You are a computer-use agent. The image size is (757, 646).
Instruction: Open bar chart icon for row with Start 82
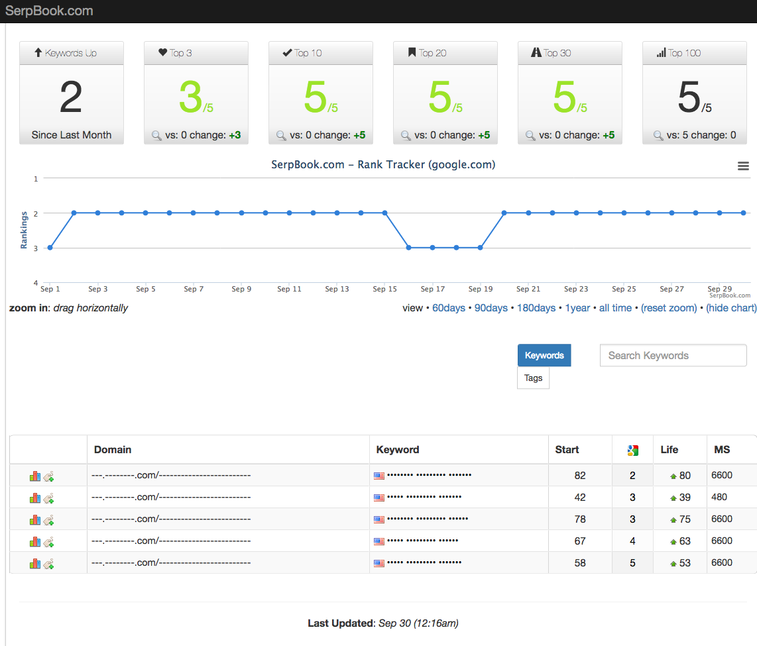(34, 476)
